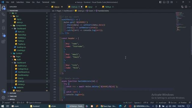Screen dimensions: 192x108
Task: Click Synchronize Changes icon in status bar
Action: 13,103
